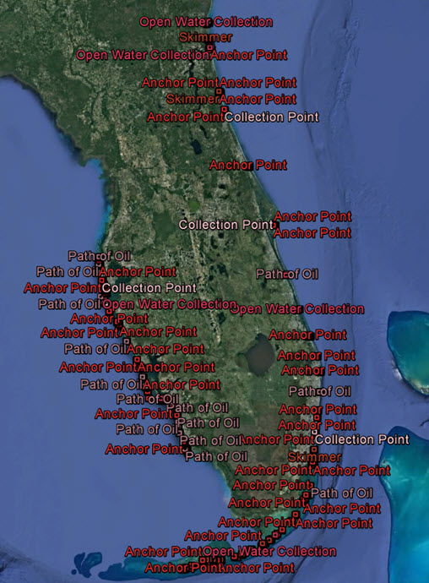Click the square marker left of the northeast Collection Point label
This screenshot has width=429, height=583.
coord(224,109)
